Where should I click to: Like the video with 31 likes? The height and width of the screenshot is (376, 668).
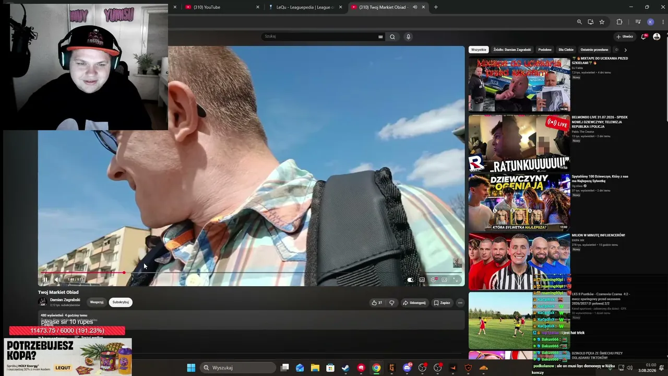coord(377,303)
